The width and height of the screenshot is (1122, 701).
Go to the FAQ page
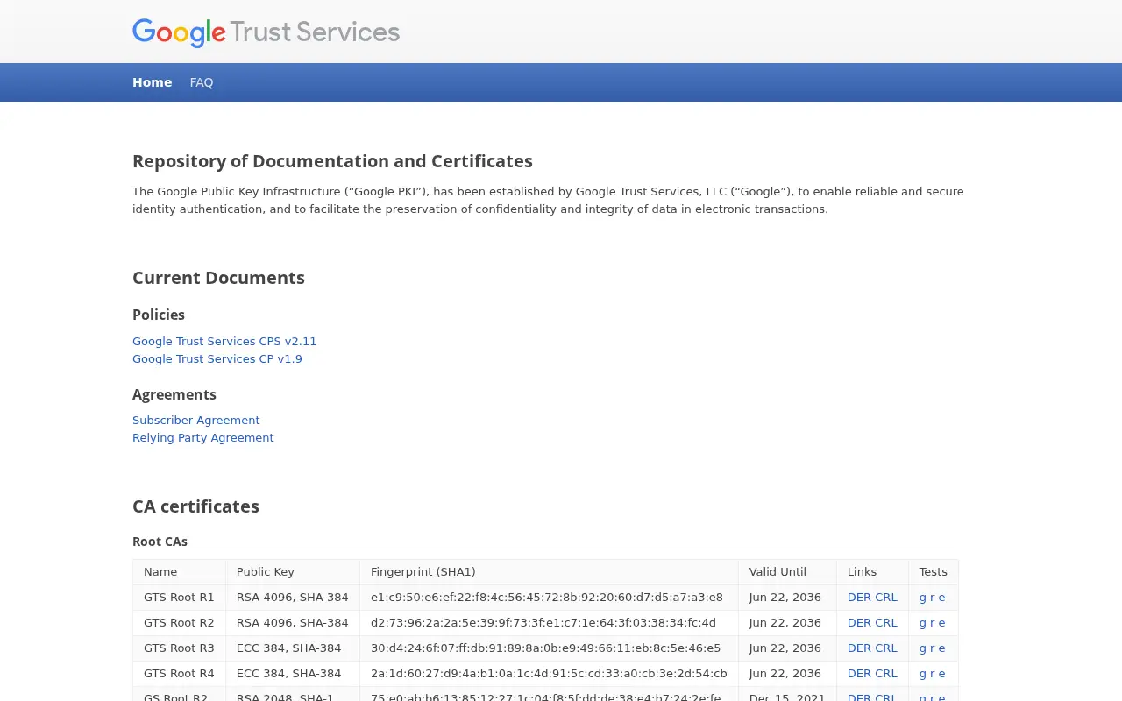[202, 82]
